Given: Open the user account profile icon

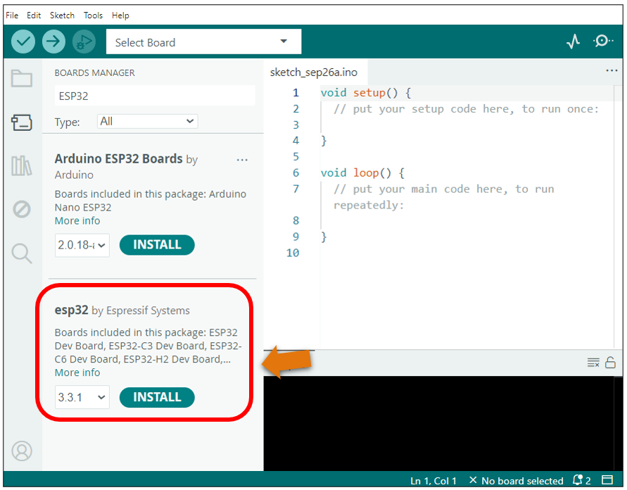Looking at the screenshot, I should point(22,451).
